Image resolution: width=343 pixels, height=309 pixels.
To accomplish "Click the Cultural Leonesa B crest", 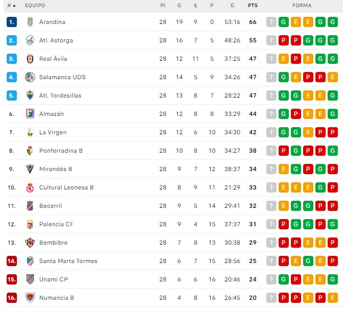I will [30, 187].
